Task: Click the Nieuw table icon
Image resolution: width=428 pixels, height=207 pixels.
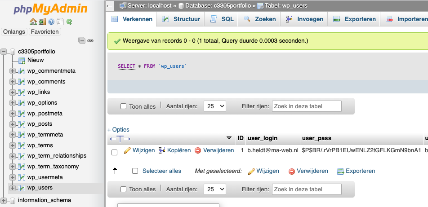Action: 22,60
